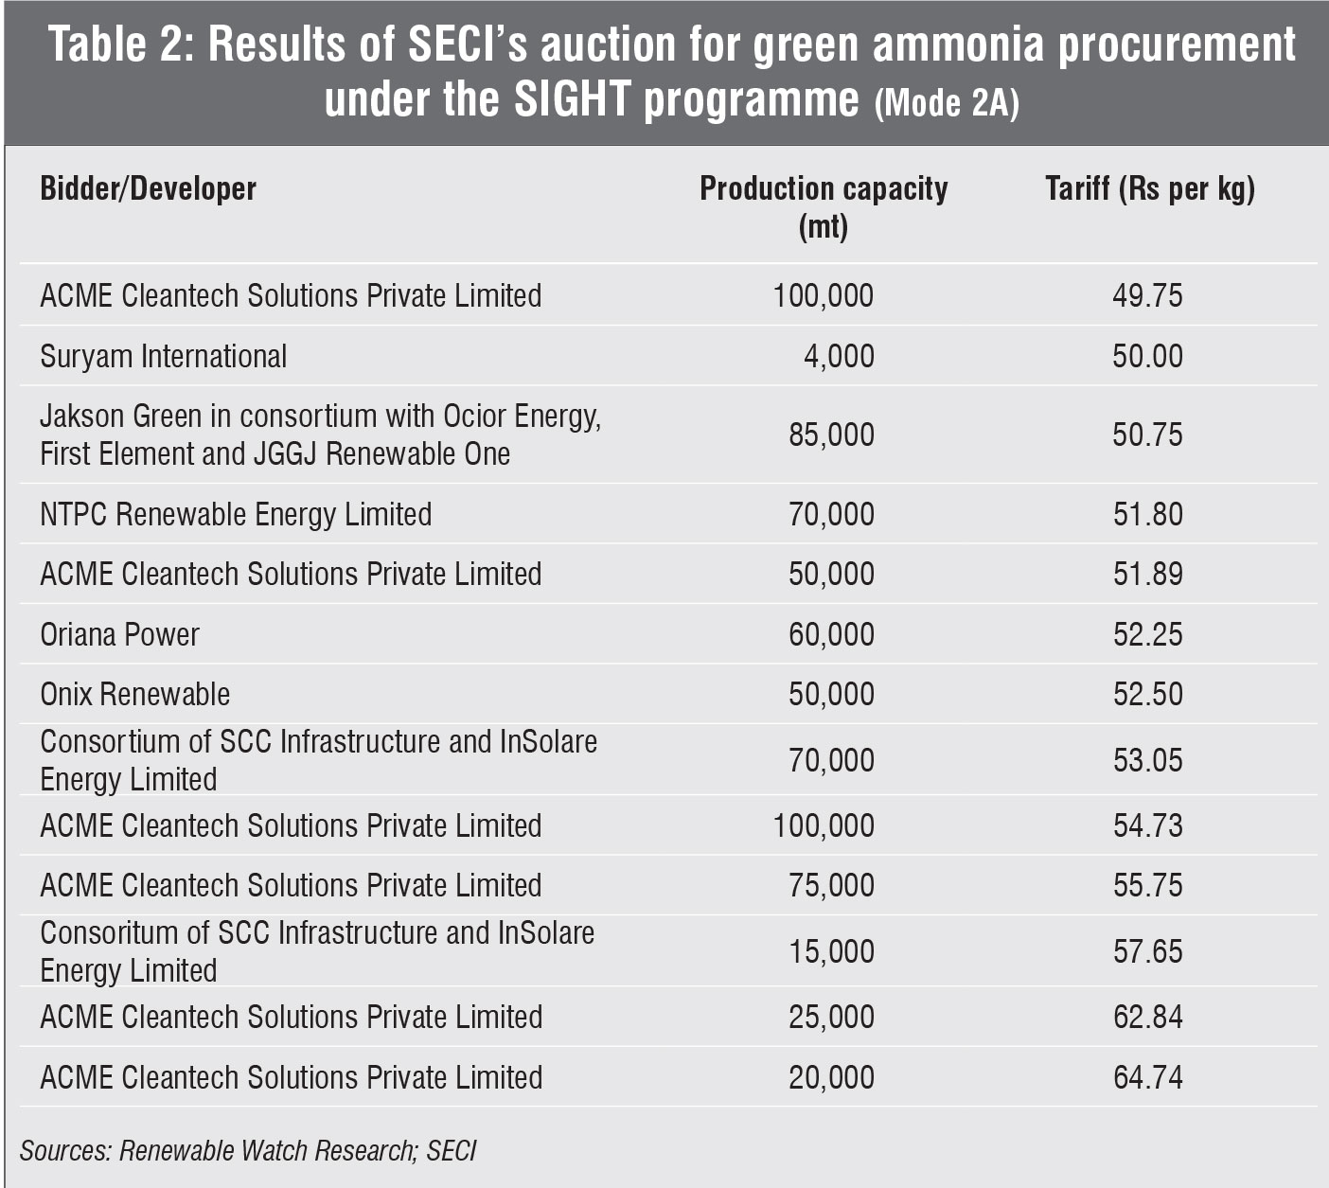1329x1188 pixels.
Task: Select the 60,000 capacity value
Action: click(x=831, y=634)
